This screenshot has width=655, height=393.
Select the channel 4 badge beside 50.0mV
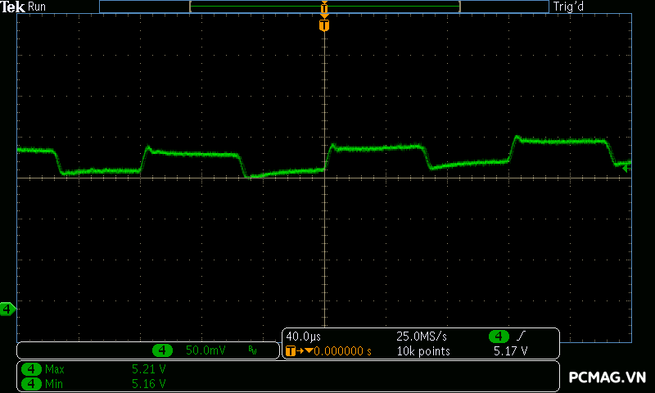(163, 350)
